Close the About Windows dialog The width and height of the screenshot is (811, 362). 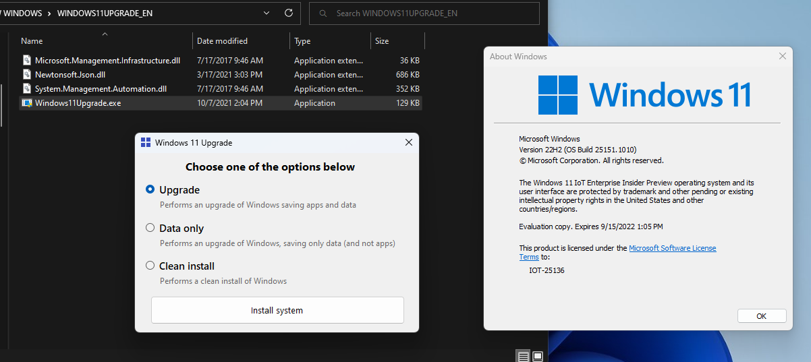[783, 57]
